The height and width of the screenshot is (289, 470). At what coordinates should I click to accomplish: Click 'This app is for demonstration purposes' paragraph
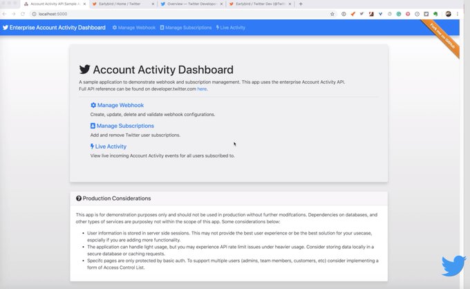point(226,218)
